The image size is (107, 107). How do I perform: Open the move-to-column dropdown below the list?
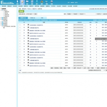pos(96,70)
